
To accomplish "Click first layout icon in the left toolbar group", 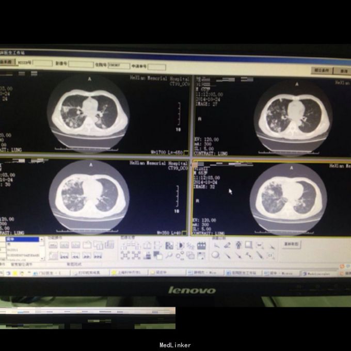I will point(53,245).
